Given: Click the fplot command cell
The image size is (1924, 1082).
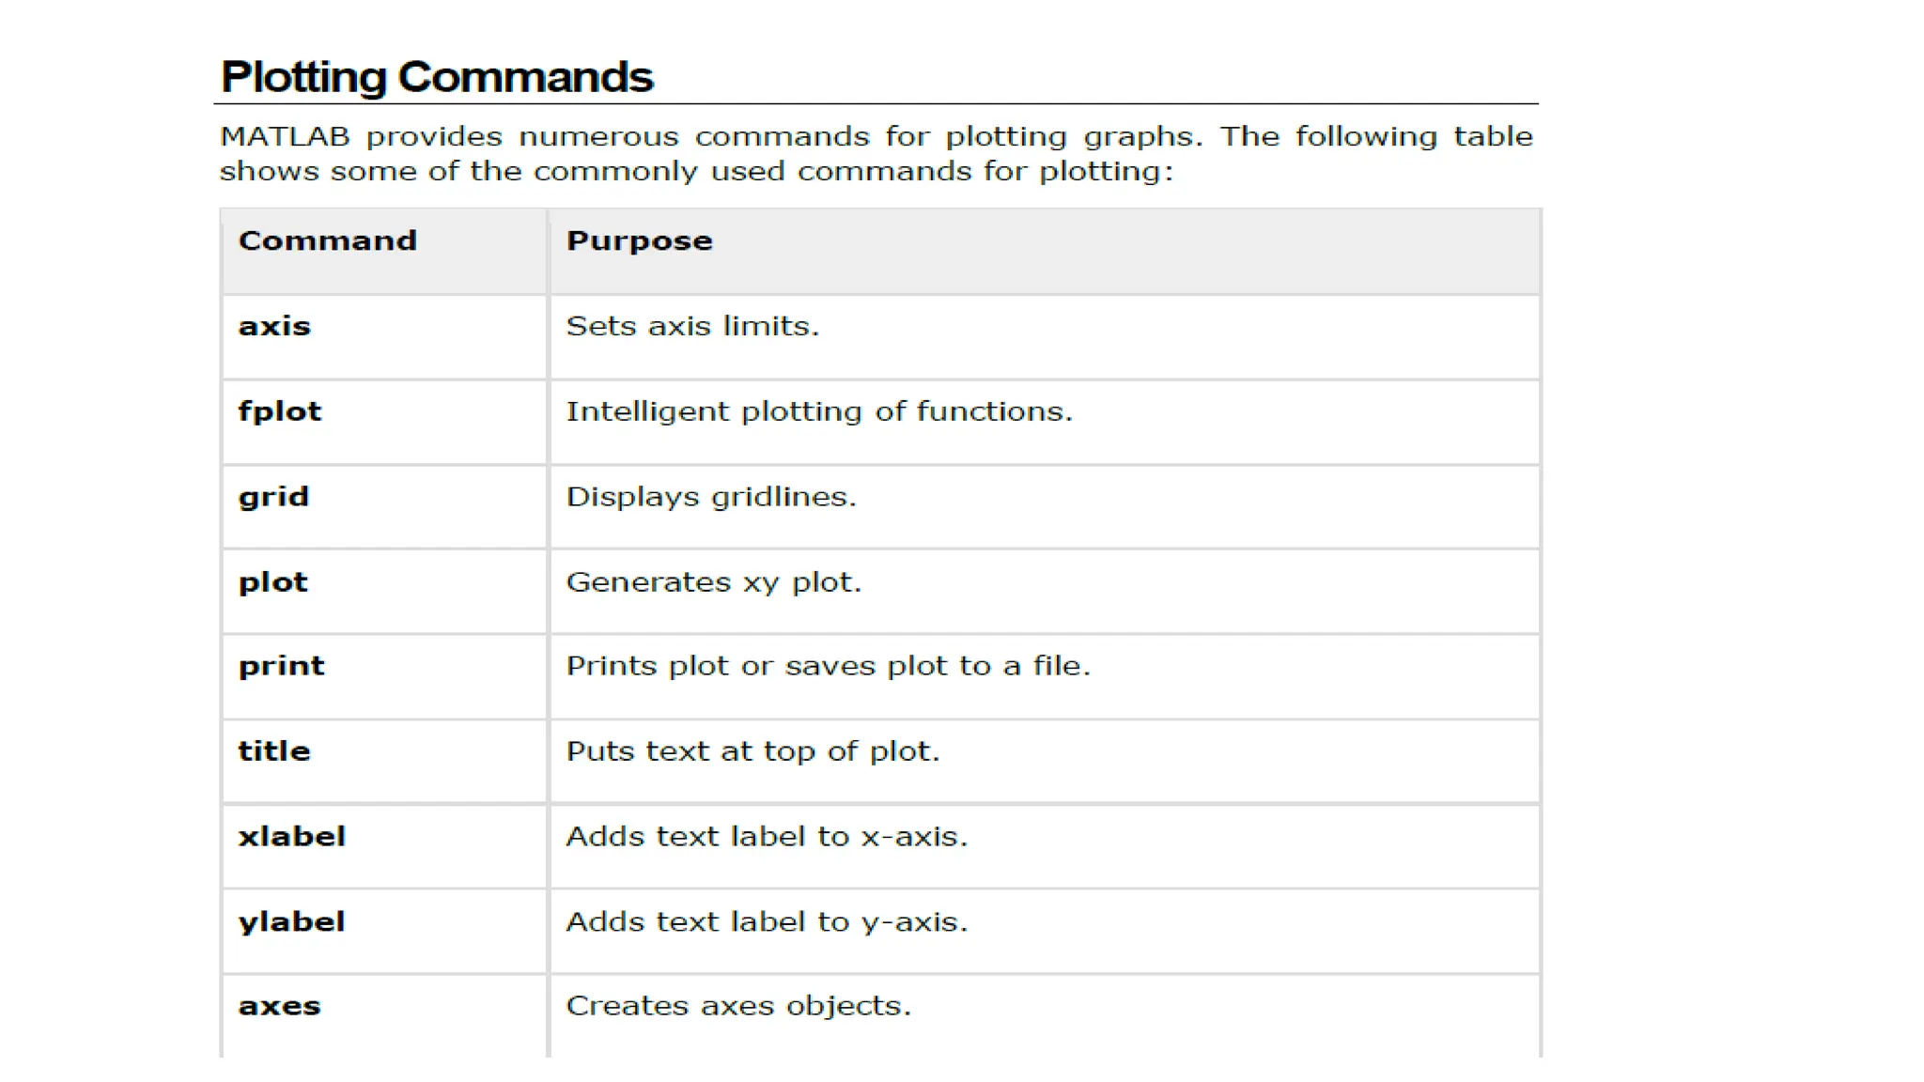Looking at the screenshot, I should click(x=384, y=422).
